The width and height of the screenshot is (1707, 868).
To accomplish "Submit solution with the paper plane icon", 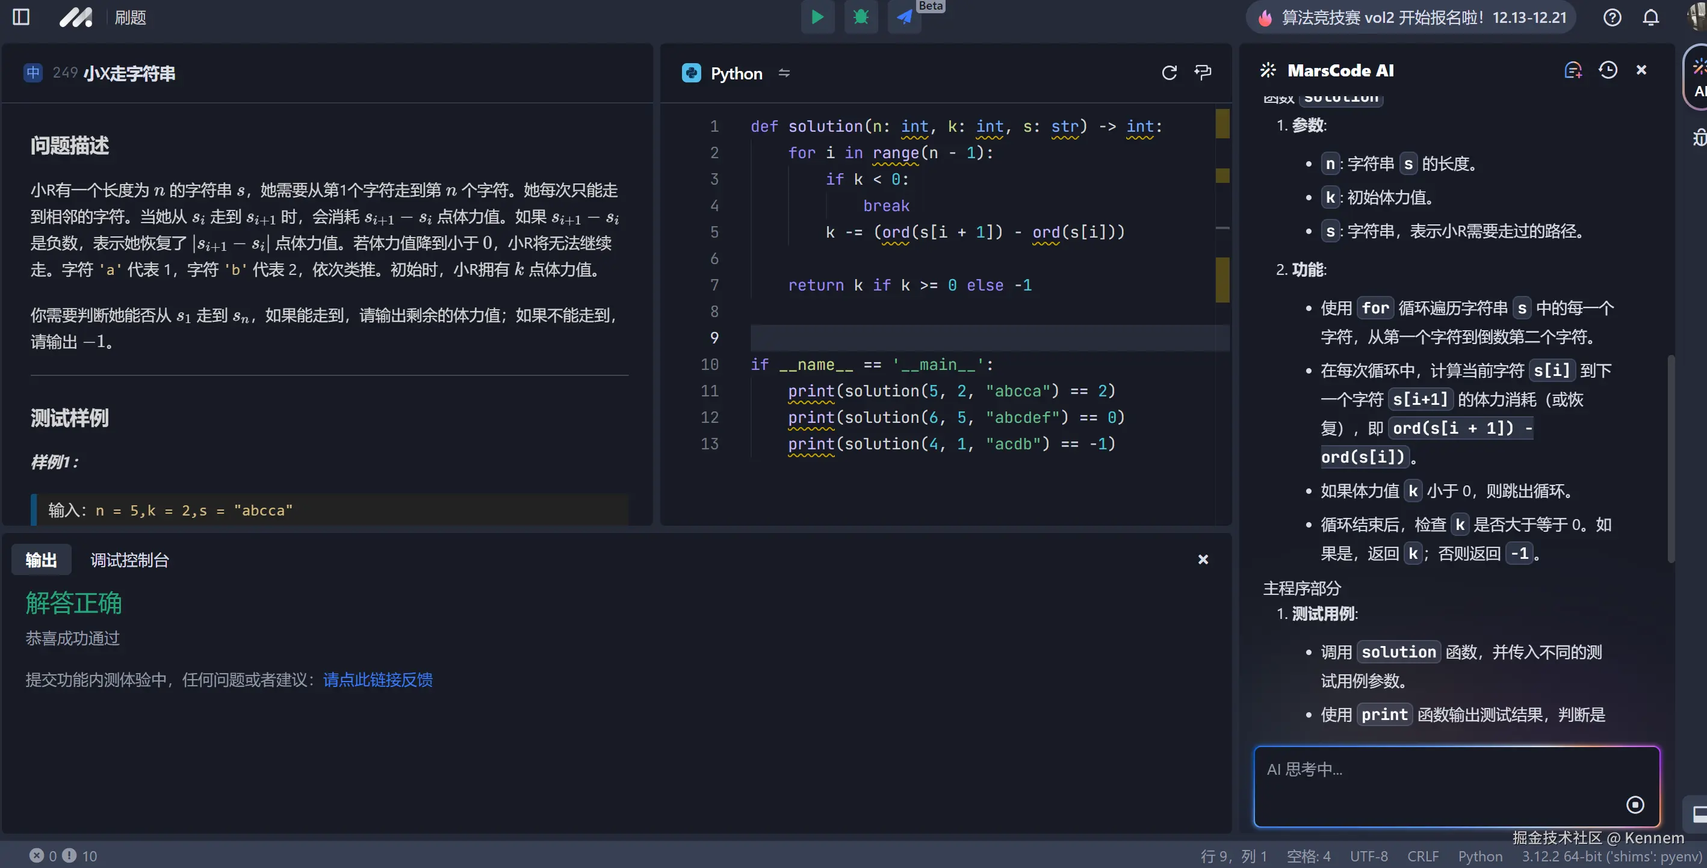I will coord(905,17).
